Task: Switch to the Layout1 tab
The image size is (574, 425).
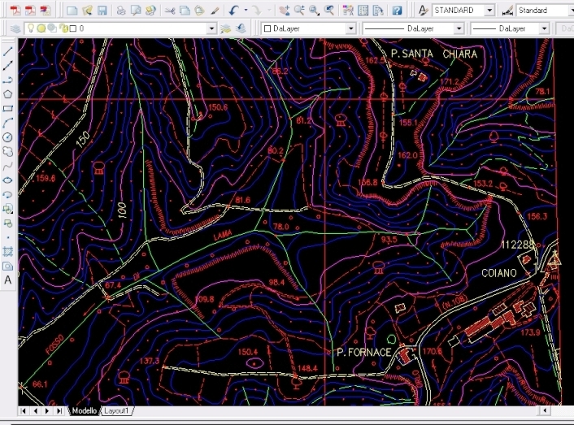Action: 116,410
